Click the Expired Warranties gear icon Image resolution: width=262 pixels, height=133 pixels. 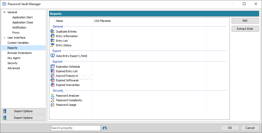point(52,85)
